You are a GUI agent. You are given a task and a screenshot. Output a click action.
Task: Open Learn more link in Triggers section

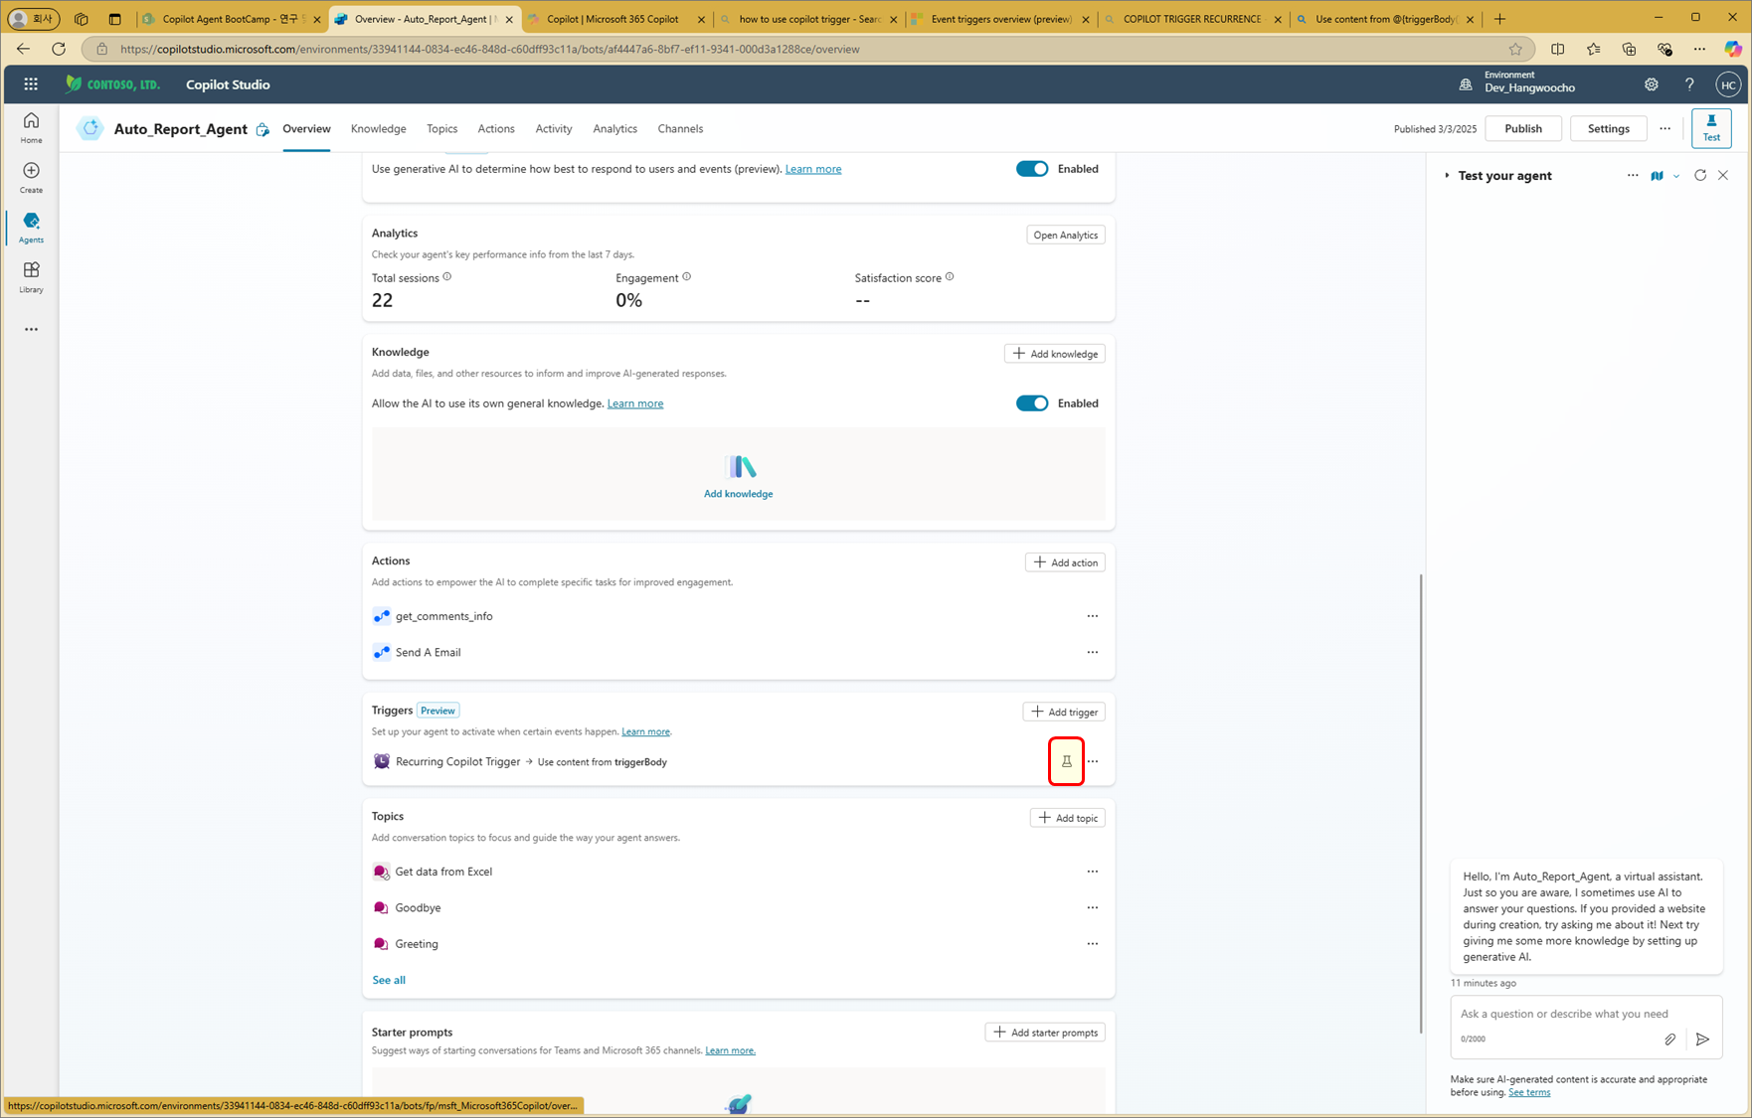coord(645,731)
